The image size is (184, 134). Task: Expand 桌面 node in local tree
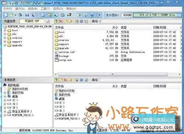pyautogui.click(x=5, y=97)
